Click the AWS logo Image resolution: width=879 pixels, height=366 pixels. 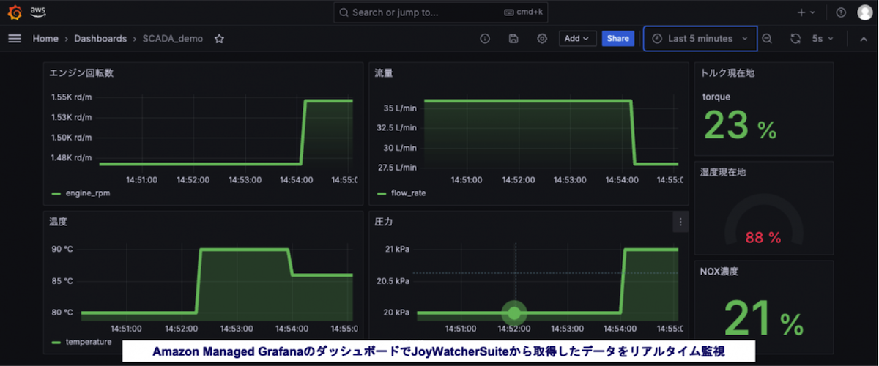coord(39,12)
